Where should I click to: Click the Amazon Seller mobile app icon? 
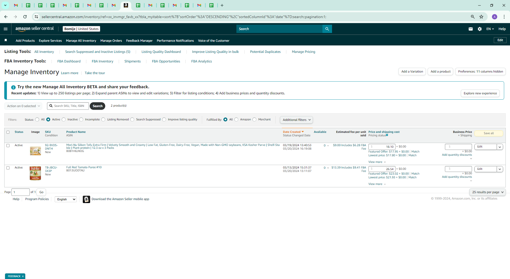pyautogui.click(x=86, y=199)
